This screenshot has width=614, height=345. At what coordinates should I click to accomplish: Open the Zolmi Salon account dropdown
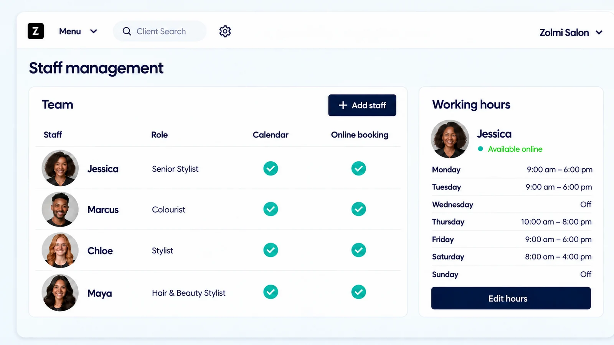(x=571, y=33)
